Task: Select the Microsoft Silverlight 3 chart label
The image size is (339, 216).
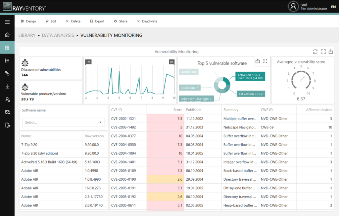Action: pos(197,99)
